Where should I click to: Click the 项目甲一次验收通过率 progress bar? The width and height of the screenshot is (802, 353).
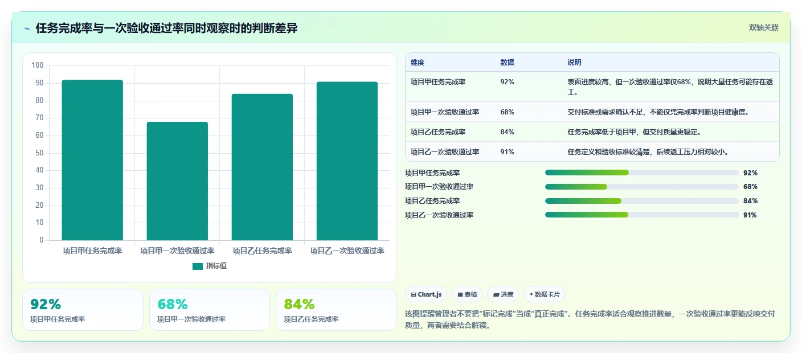642,187
